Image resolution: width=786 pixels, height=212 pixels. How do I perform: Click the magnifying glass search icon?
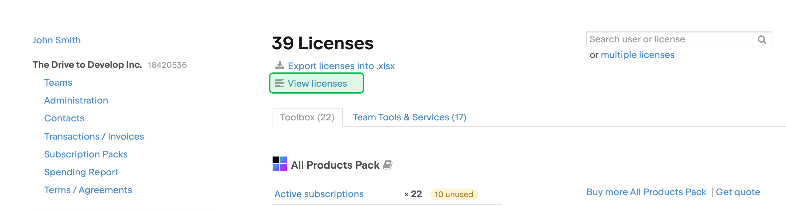tap(762, 39)
